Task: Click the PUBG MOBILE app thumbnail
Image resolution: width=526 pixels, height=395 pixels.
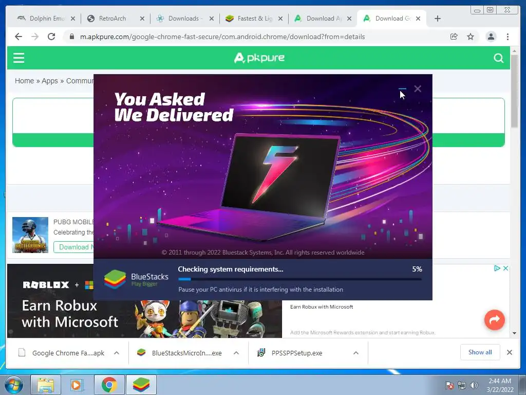Action: (30, 235)
